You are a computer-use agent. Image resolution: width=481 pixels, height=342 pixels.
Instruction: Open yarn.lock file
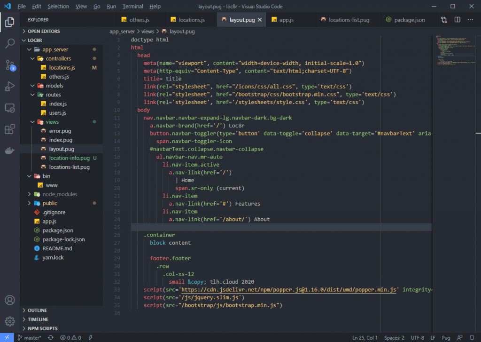pyautogui.click(x=53, y=257)
